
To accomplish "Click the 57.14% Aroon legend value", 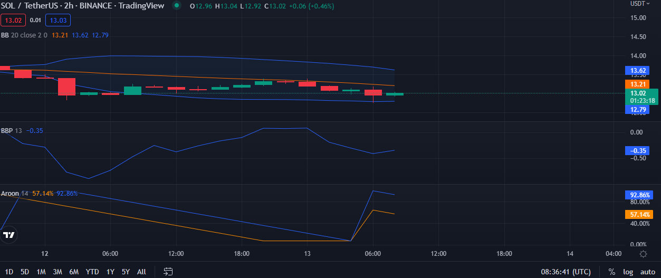I will click(43, 194).
